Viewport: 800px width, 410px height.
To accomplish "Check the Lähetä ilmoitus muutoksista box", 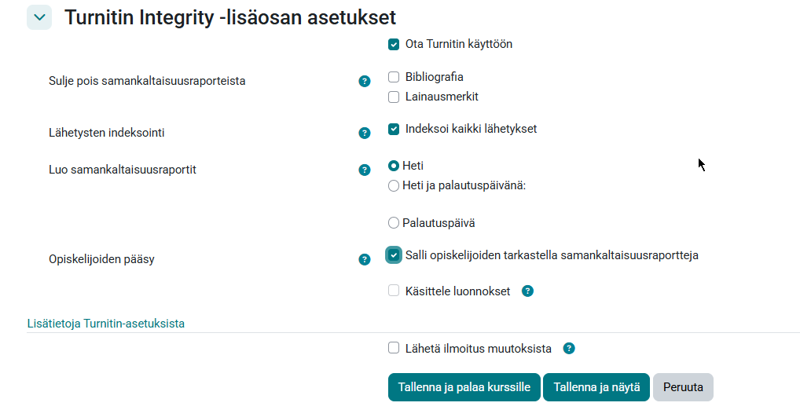I will coord(394,349).
